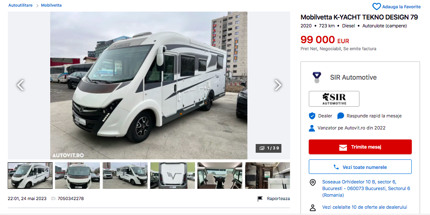Viewport: 430px width, 215px height.
Task: Select the front-view camper thumbnail
Action: tap(77, 176)
